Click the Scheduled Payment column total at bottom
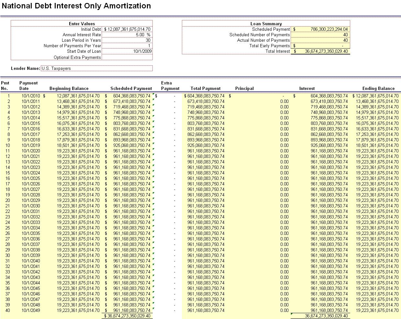Viewport: 401px width, 319px height. pyautogui.click(x=127, y=316)
